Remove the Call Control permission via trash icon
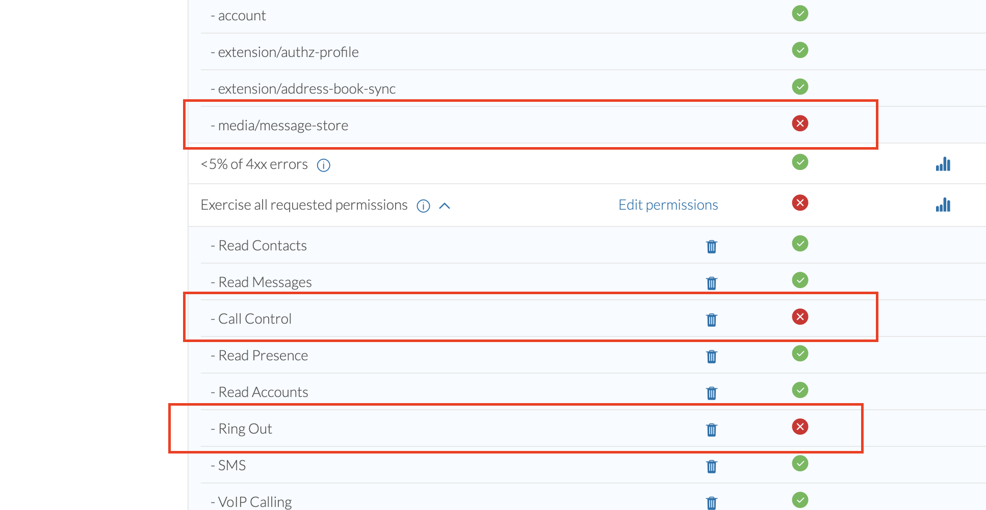Screen dimensions: 986x510 pos(712,320)
